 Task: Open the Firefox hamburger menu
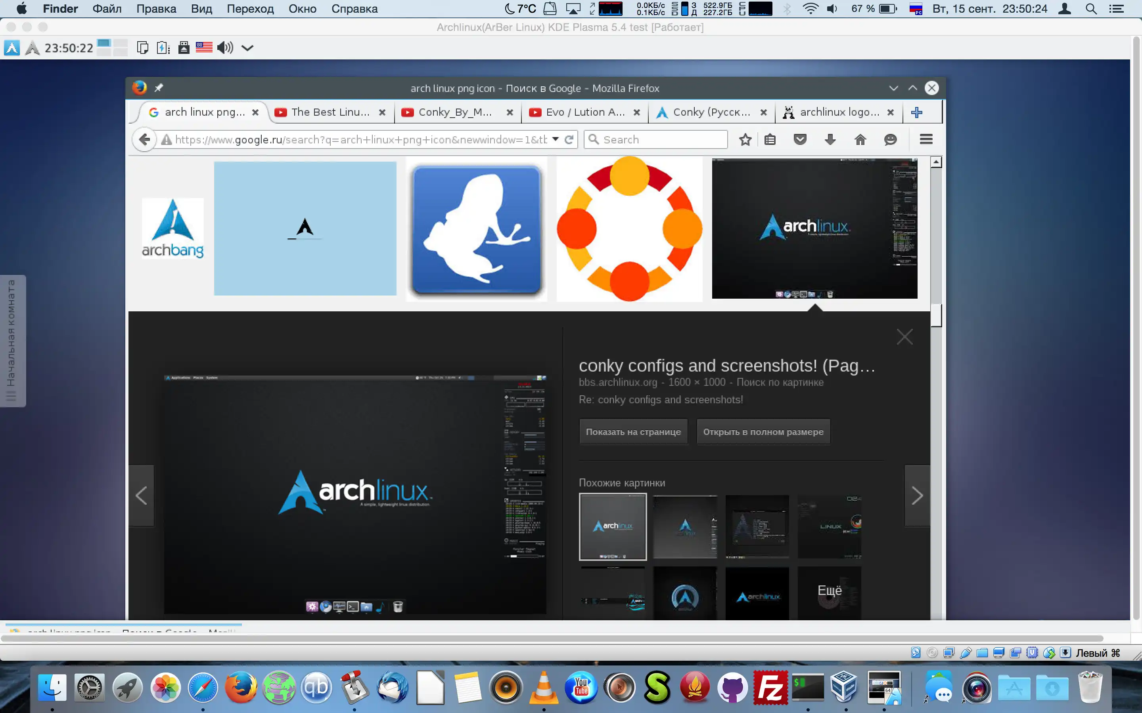coord(926,139)
